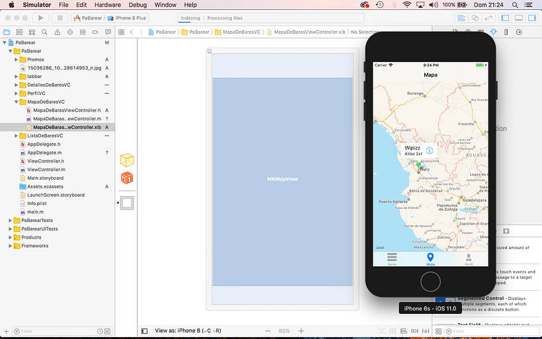Collapse the PaBarear project root

pyautogui.click(x=5, y=42)
